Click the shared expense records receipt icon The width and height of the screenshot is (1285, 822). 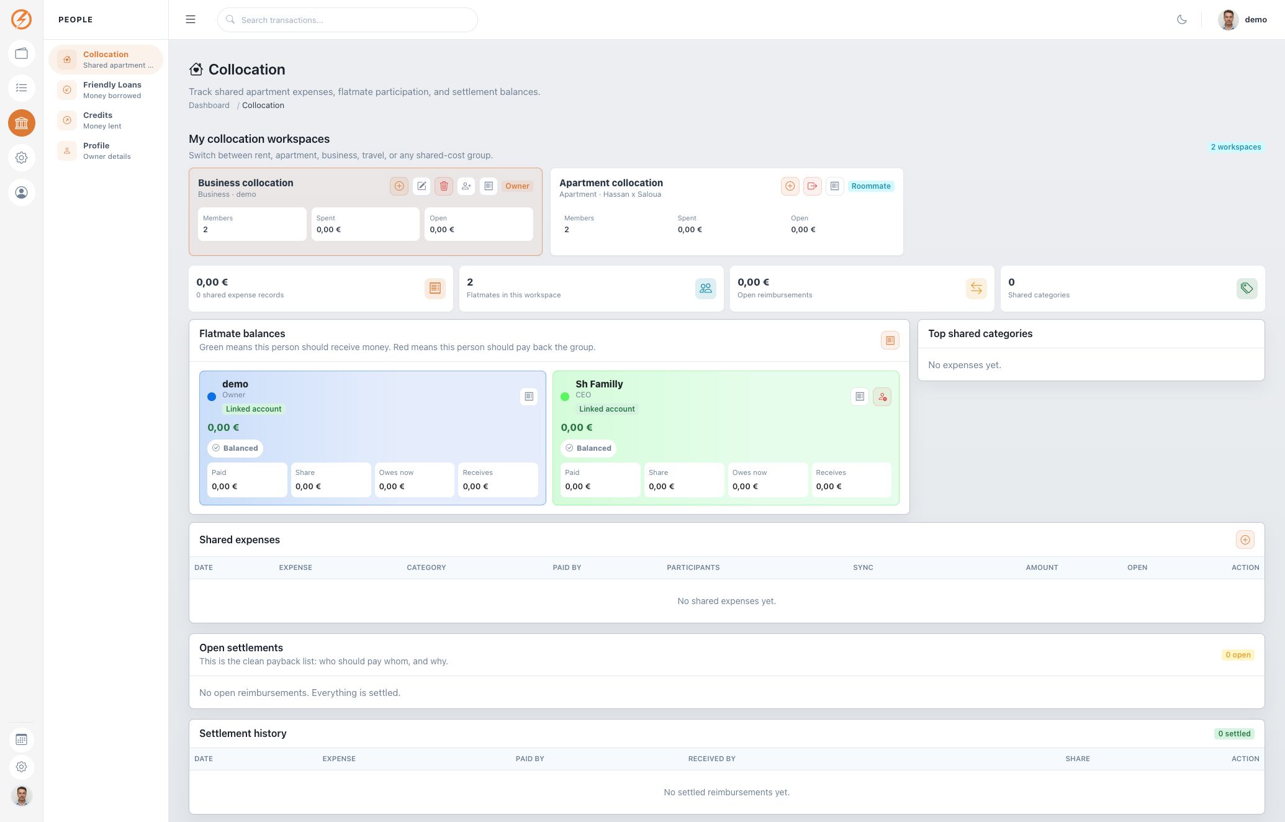click(435, 288)
